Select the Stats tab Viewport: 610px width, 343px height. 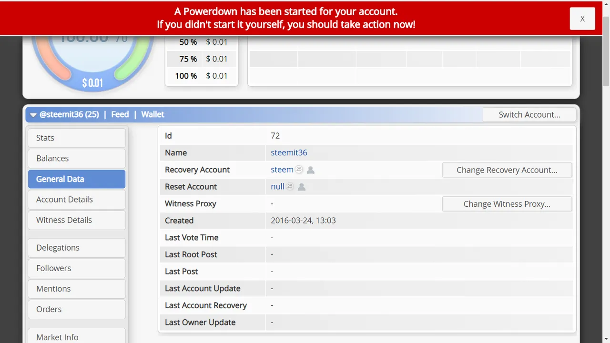click(x=77, y=138)
